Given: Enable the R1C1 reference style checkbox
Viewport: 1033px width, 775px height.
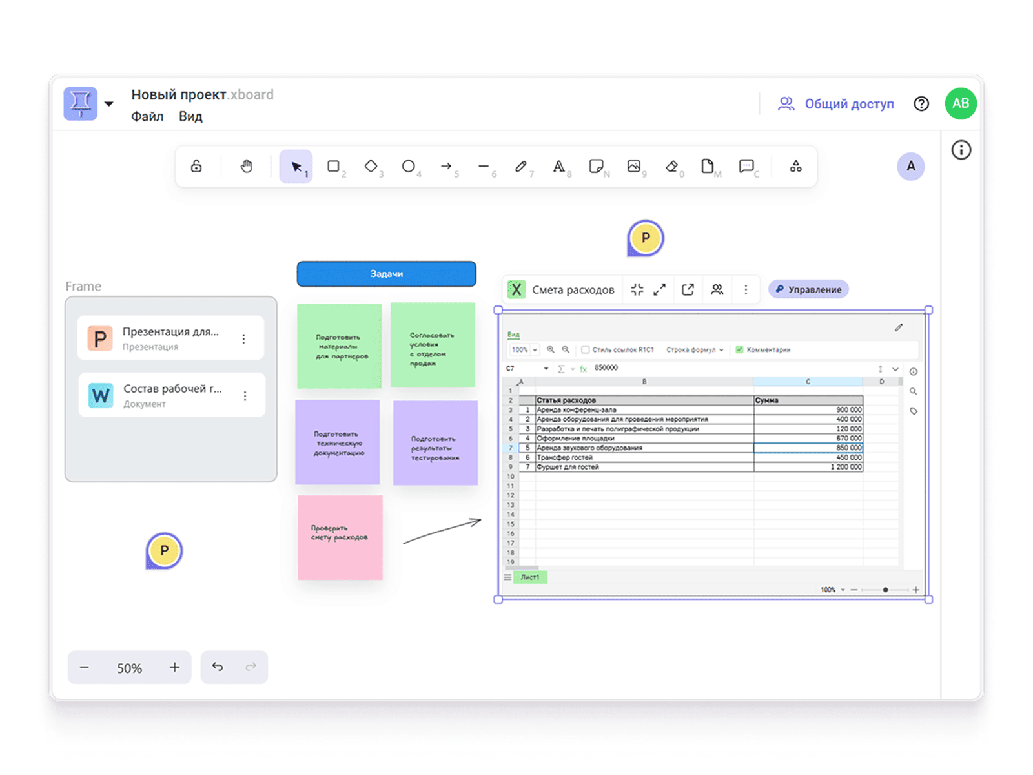Looking at the screenshot, I should pyautogui.click(x=585, y=349).
